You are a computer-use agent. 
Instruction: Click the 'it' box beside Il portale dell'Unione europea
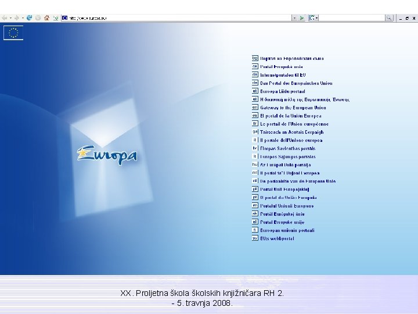pyautogui.click(x=255, y=140)
